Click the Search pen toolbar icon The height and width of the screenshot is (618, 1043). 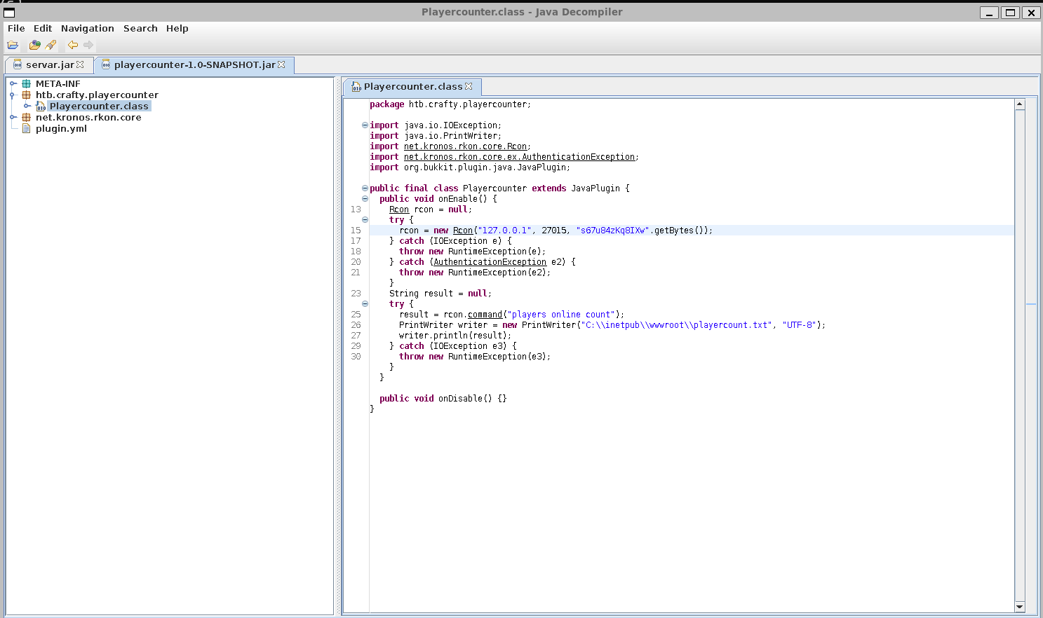coord(51,46)
